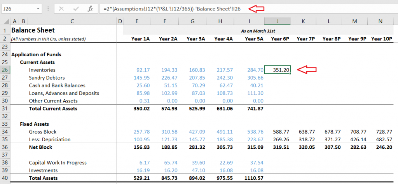Select column J header
The image size is (398, 184).
(277, 21)
